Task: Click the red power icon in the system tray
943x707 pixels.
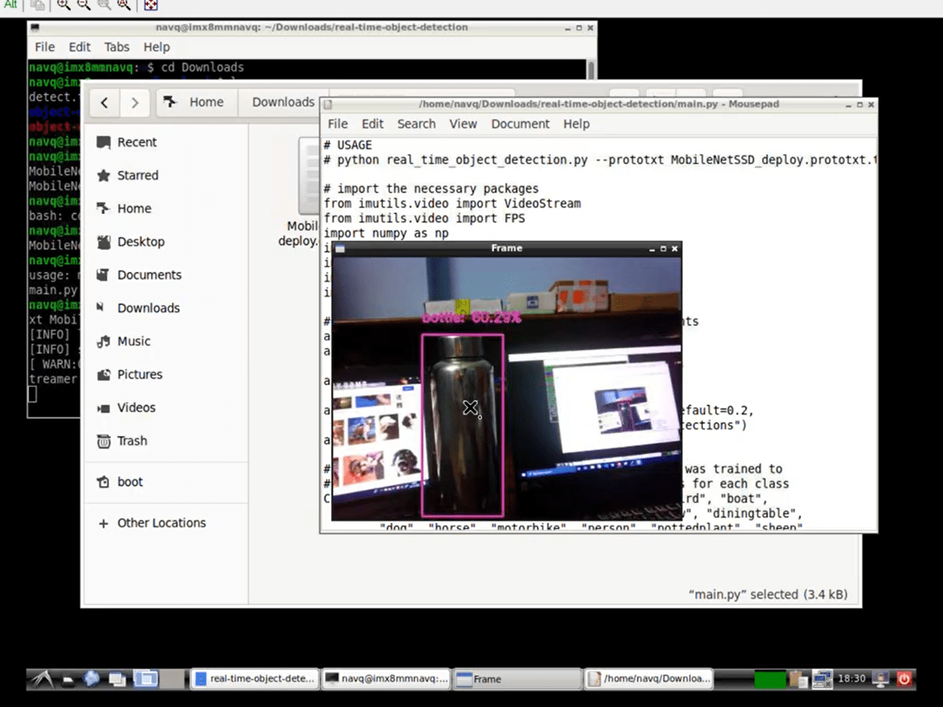Action: [904, 679]
